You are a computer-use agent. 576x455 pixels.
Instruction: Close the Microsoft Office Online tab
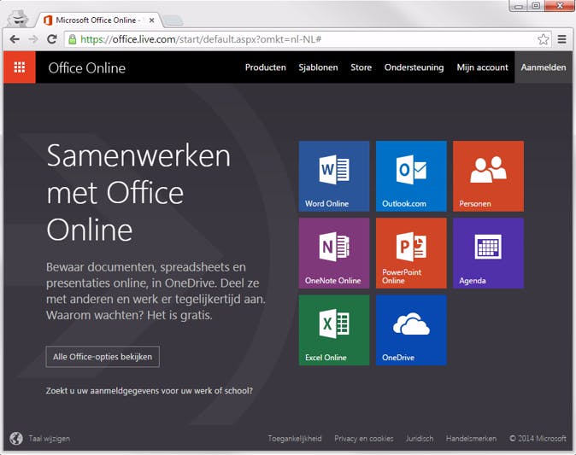coord(151,20)
